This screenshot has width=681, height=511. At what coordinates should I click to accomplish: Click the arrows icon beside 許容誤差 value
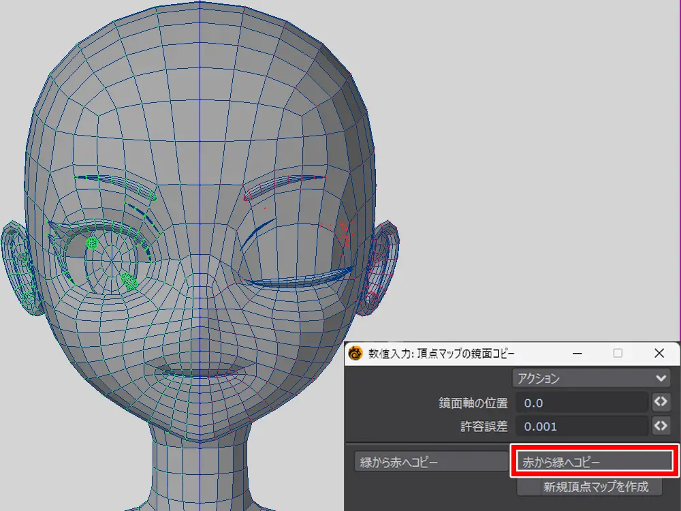coord(661,427)
